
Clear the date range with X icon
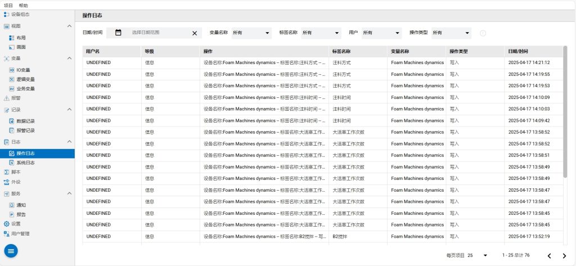(195, 33)
